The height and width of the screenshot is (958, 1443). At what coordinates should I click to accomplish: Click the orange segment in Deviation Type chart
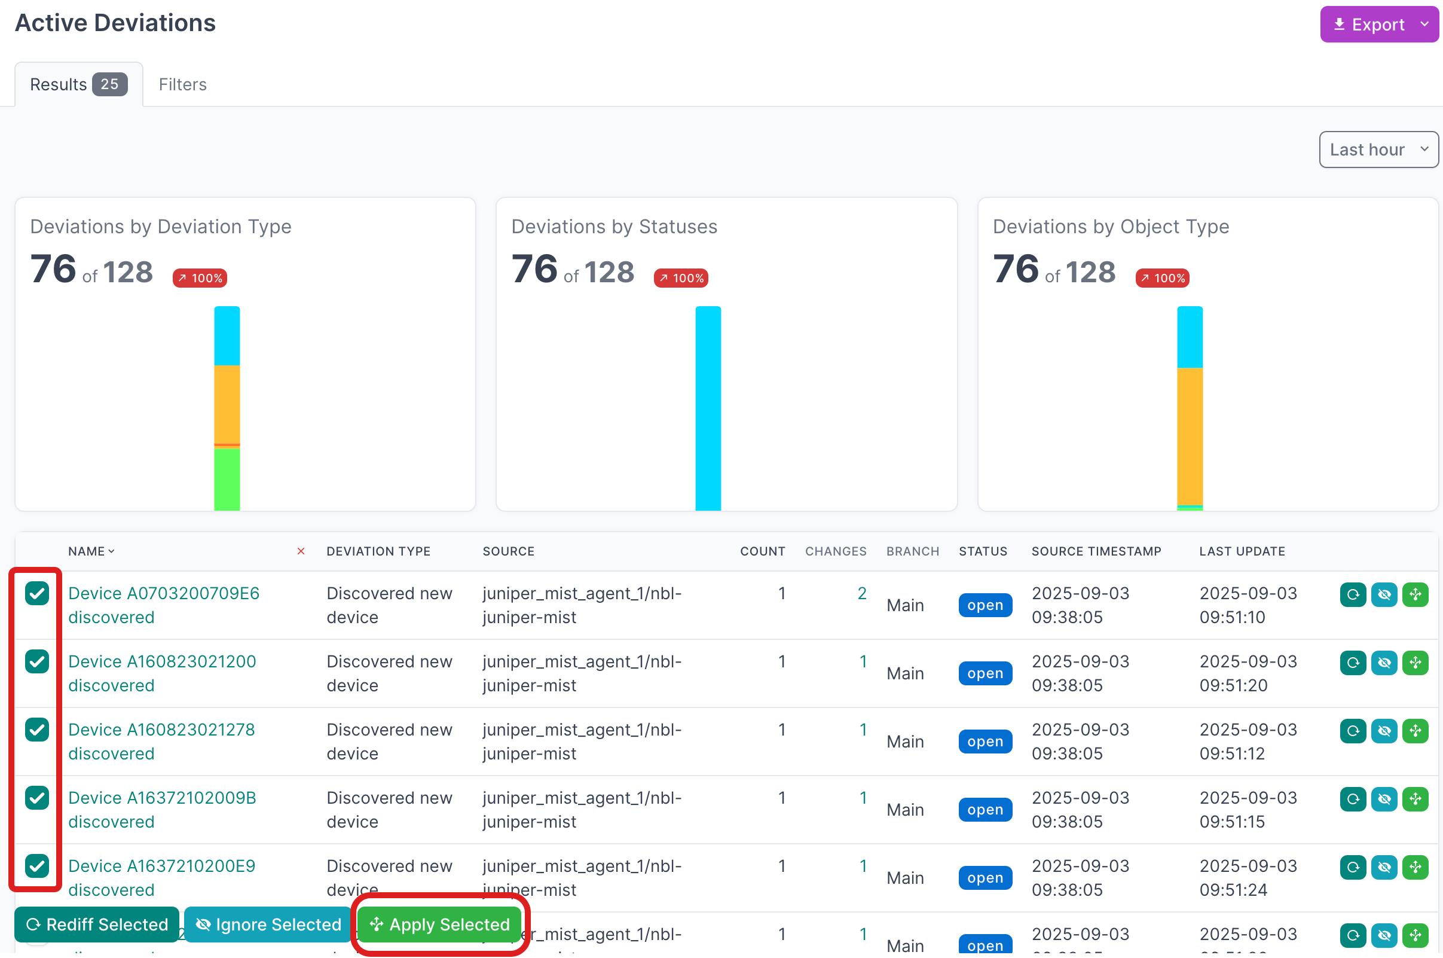pos(227,403)
